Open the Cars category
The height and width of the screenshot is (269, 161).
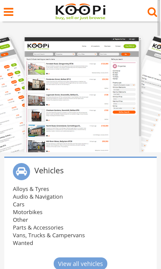tap(19, 204)
